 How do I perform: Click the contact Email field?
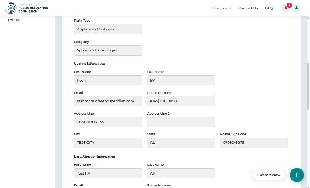(108, 101)
